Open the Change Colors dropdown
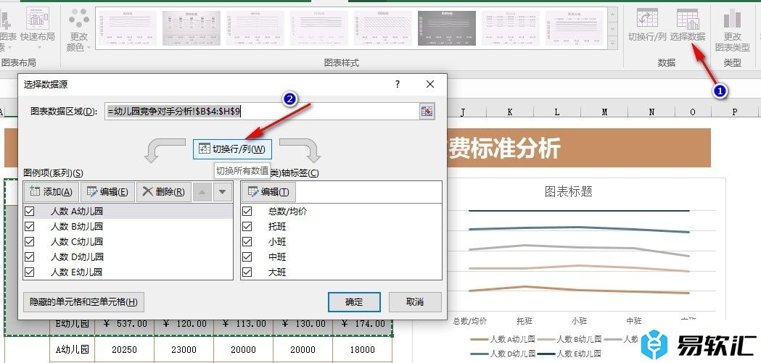 [x=78, y=30]
